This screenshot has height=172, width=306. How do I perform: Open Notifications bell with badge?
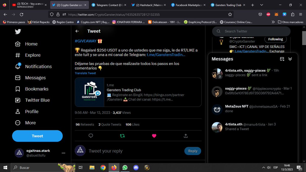coord(33,66)
